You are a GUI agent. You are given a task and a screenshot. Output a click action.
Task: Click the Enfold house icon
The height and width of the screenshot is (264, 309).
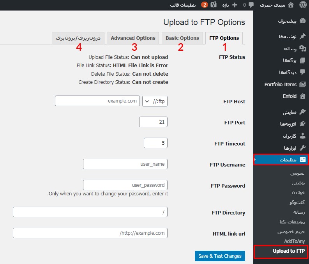click(x=302, y=96)
